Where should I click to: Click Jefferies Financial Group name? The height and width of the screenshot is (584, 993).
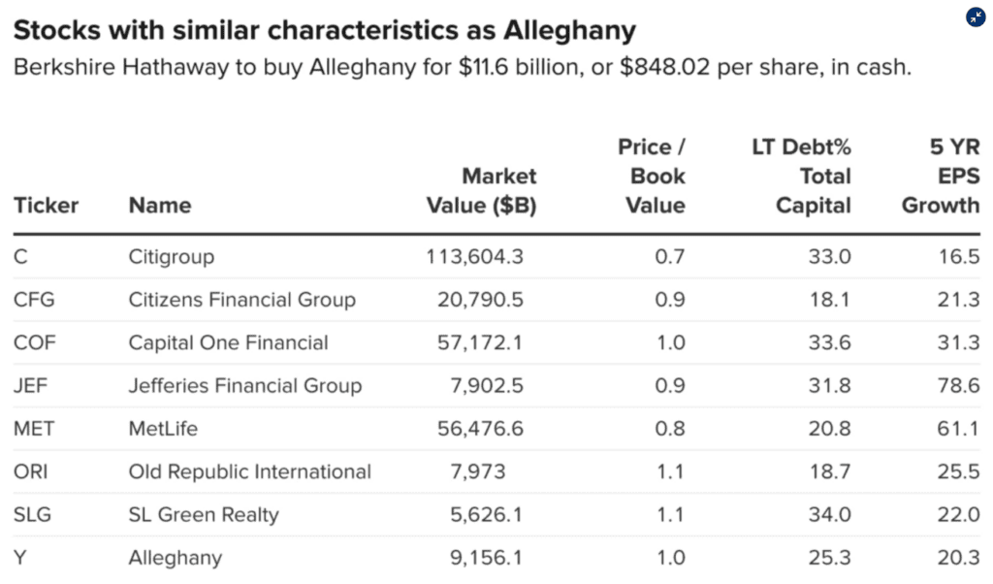tap(244, 386)
